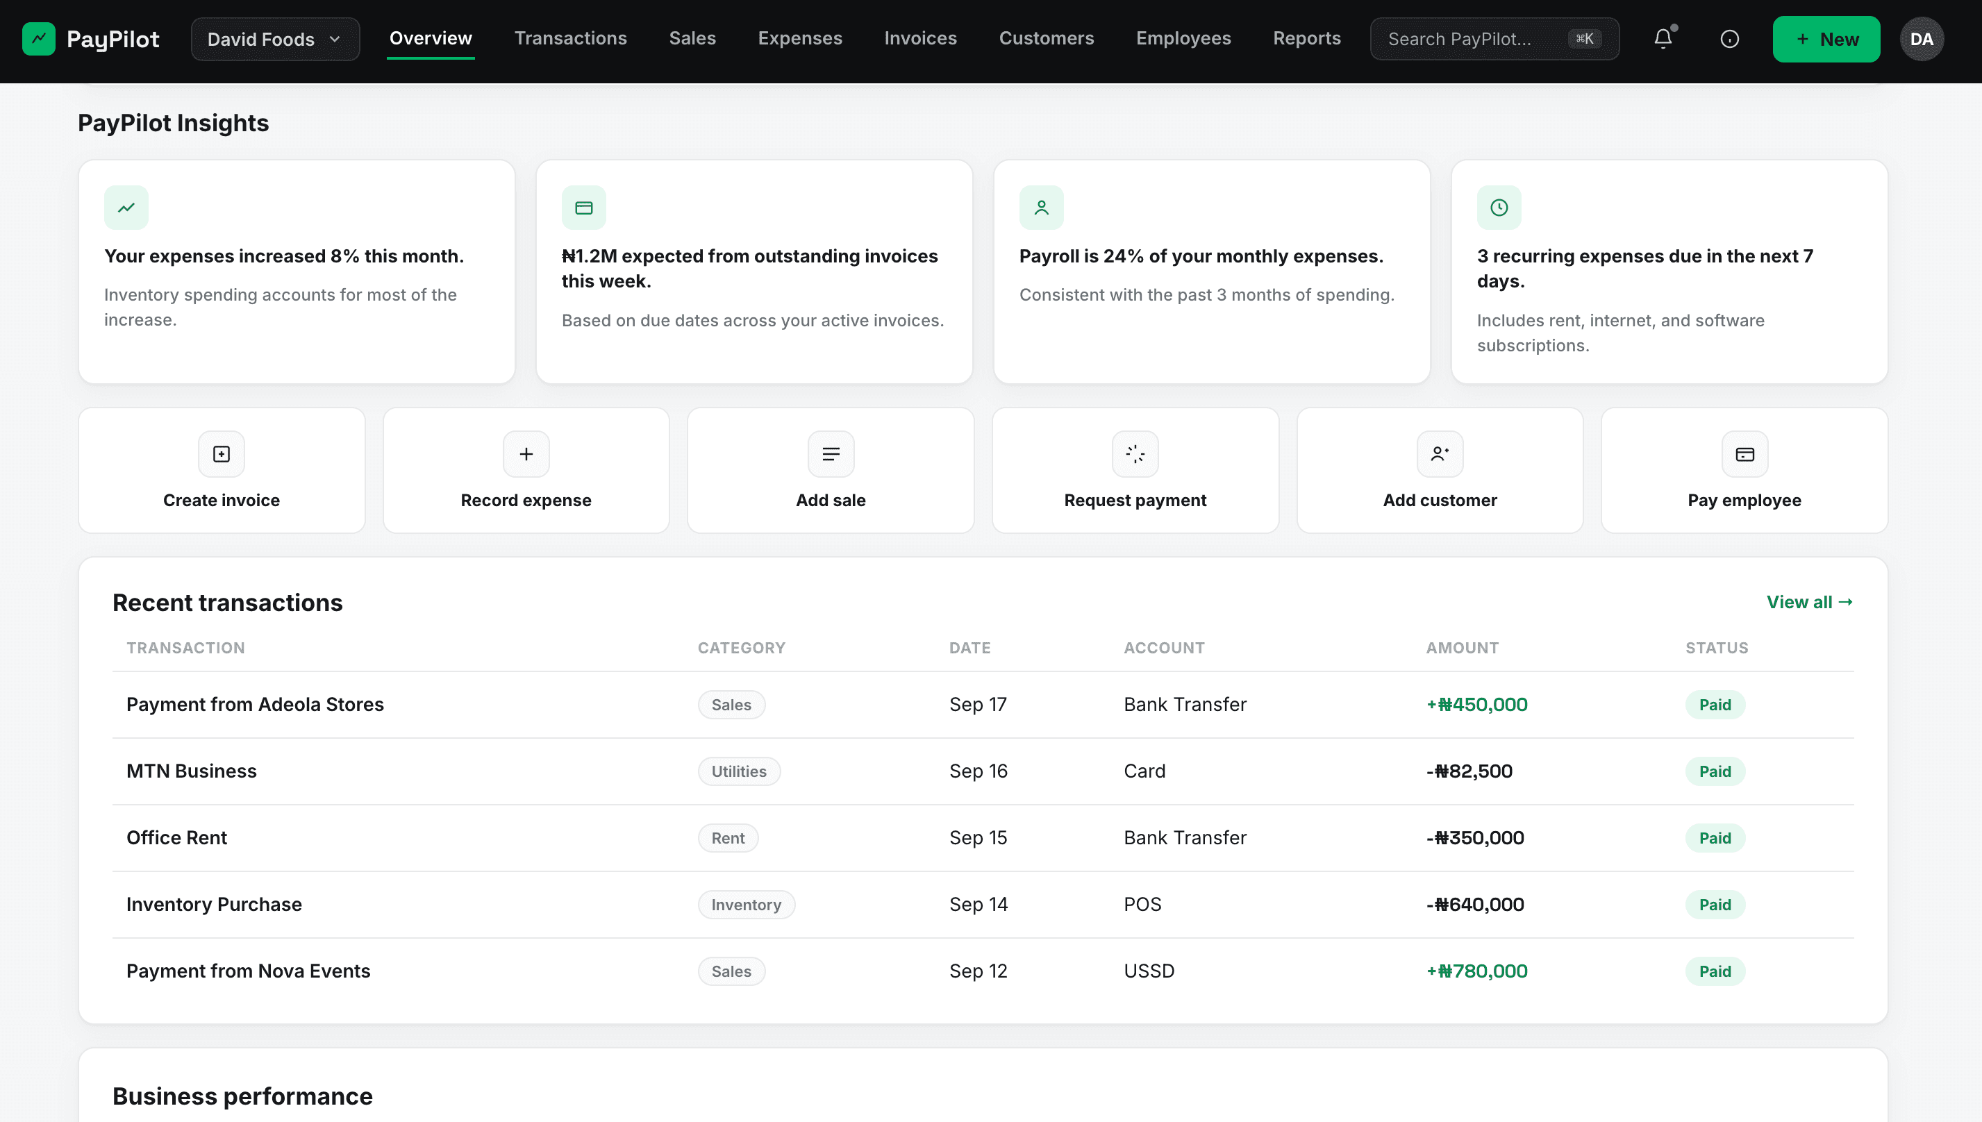Screen dimensions: 1982x1122
Task: Click the Add sale lines icon
Action: [x=831, y=454]
